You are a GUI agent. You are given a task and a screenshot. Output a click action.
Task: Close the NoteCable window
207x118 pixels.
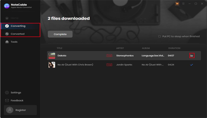pyautogui.click(x=202, y=4)
